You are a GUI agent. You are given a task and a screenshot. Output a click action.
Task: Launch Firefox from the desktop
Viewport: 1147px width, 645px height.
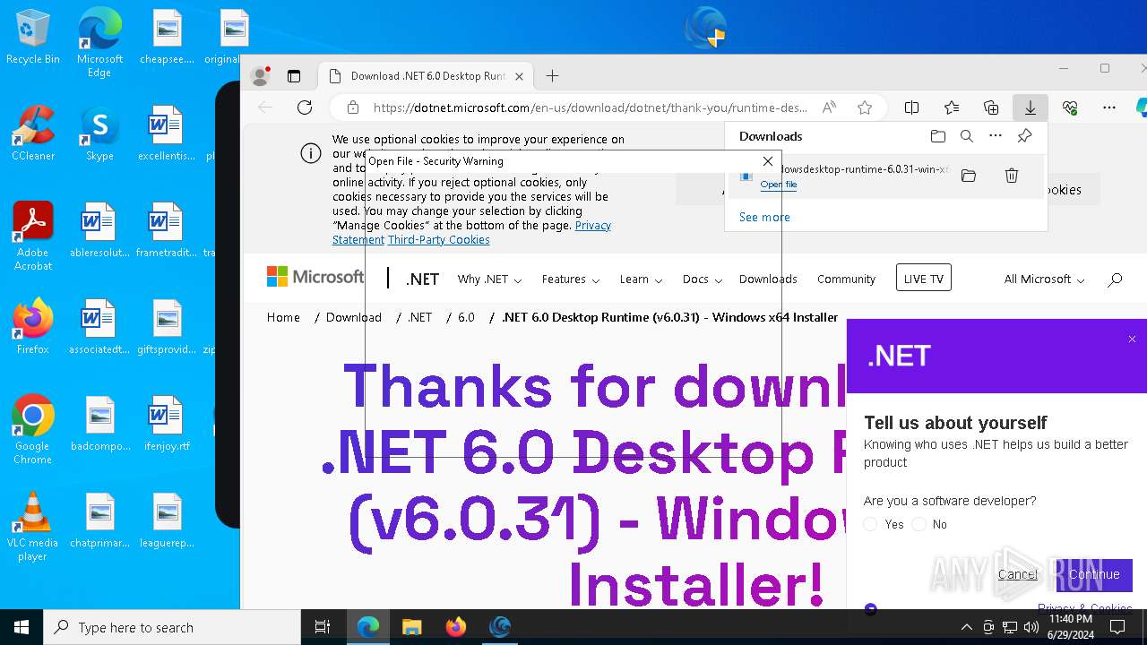click(33, 327)
